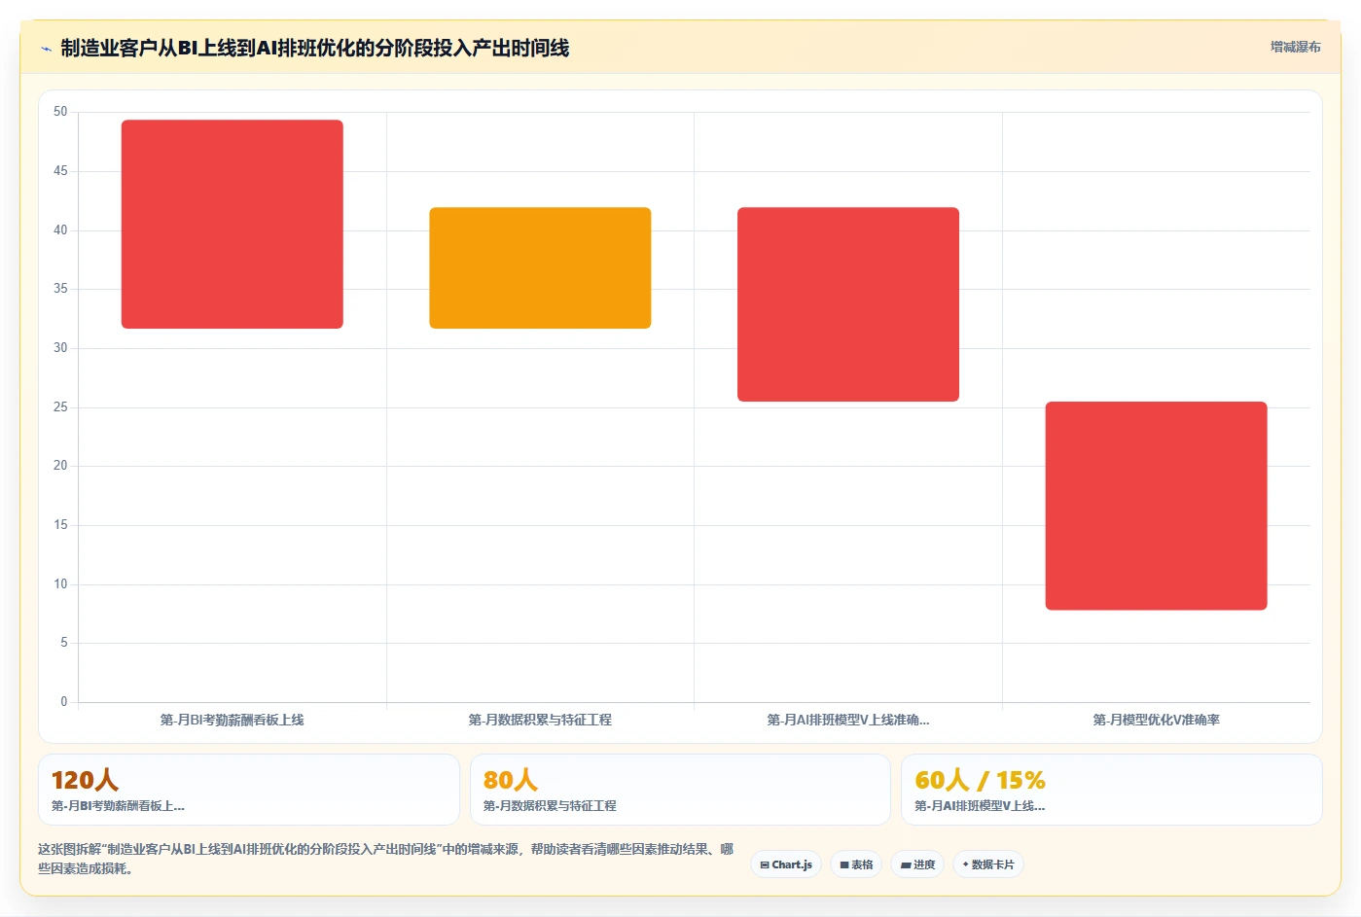This screenshot has width=1361, height=917.
Task: Click the y-axis value 50
Action: point(60,112)
